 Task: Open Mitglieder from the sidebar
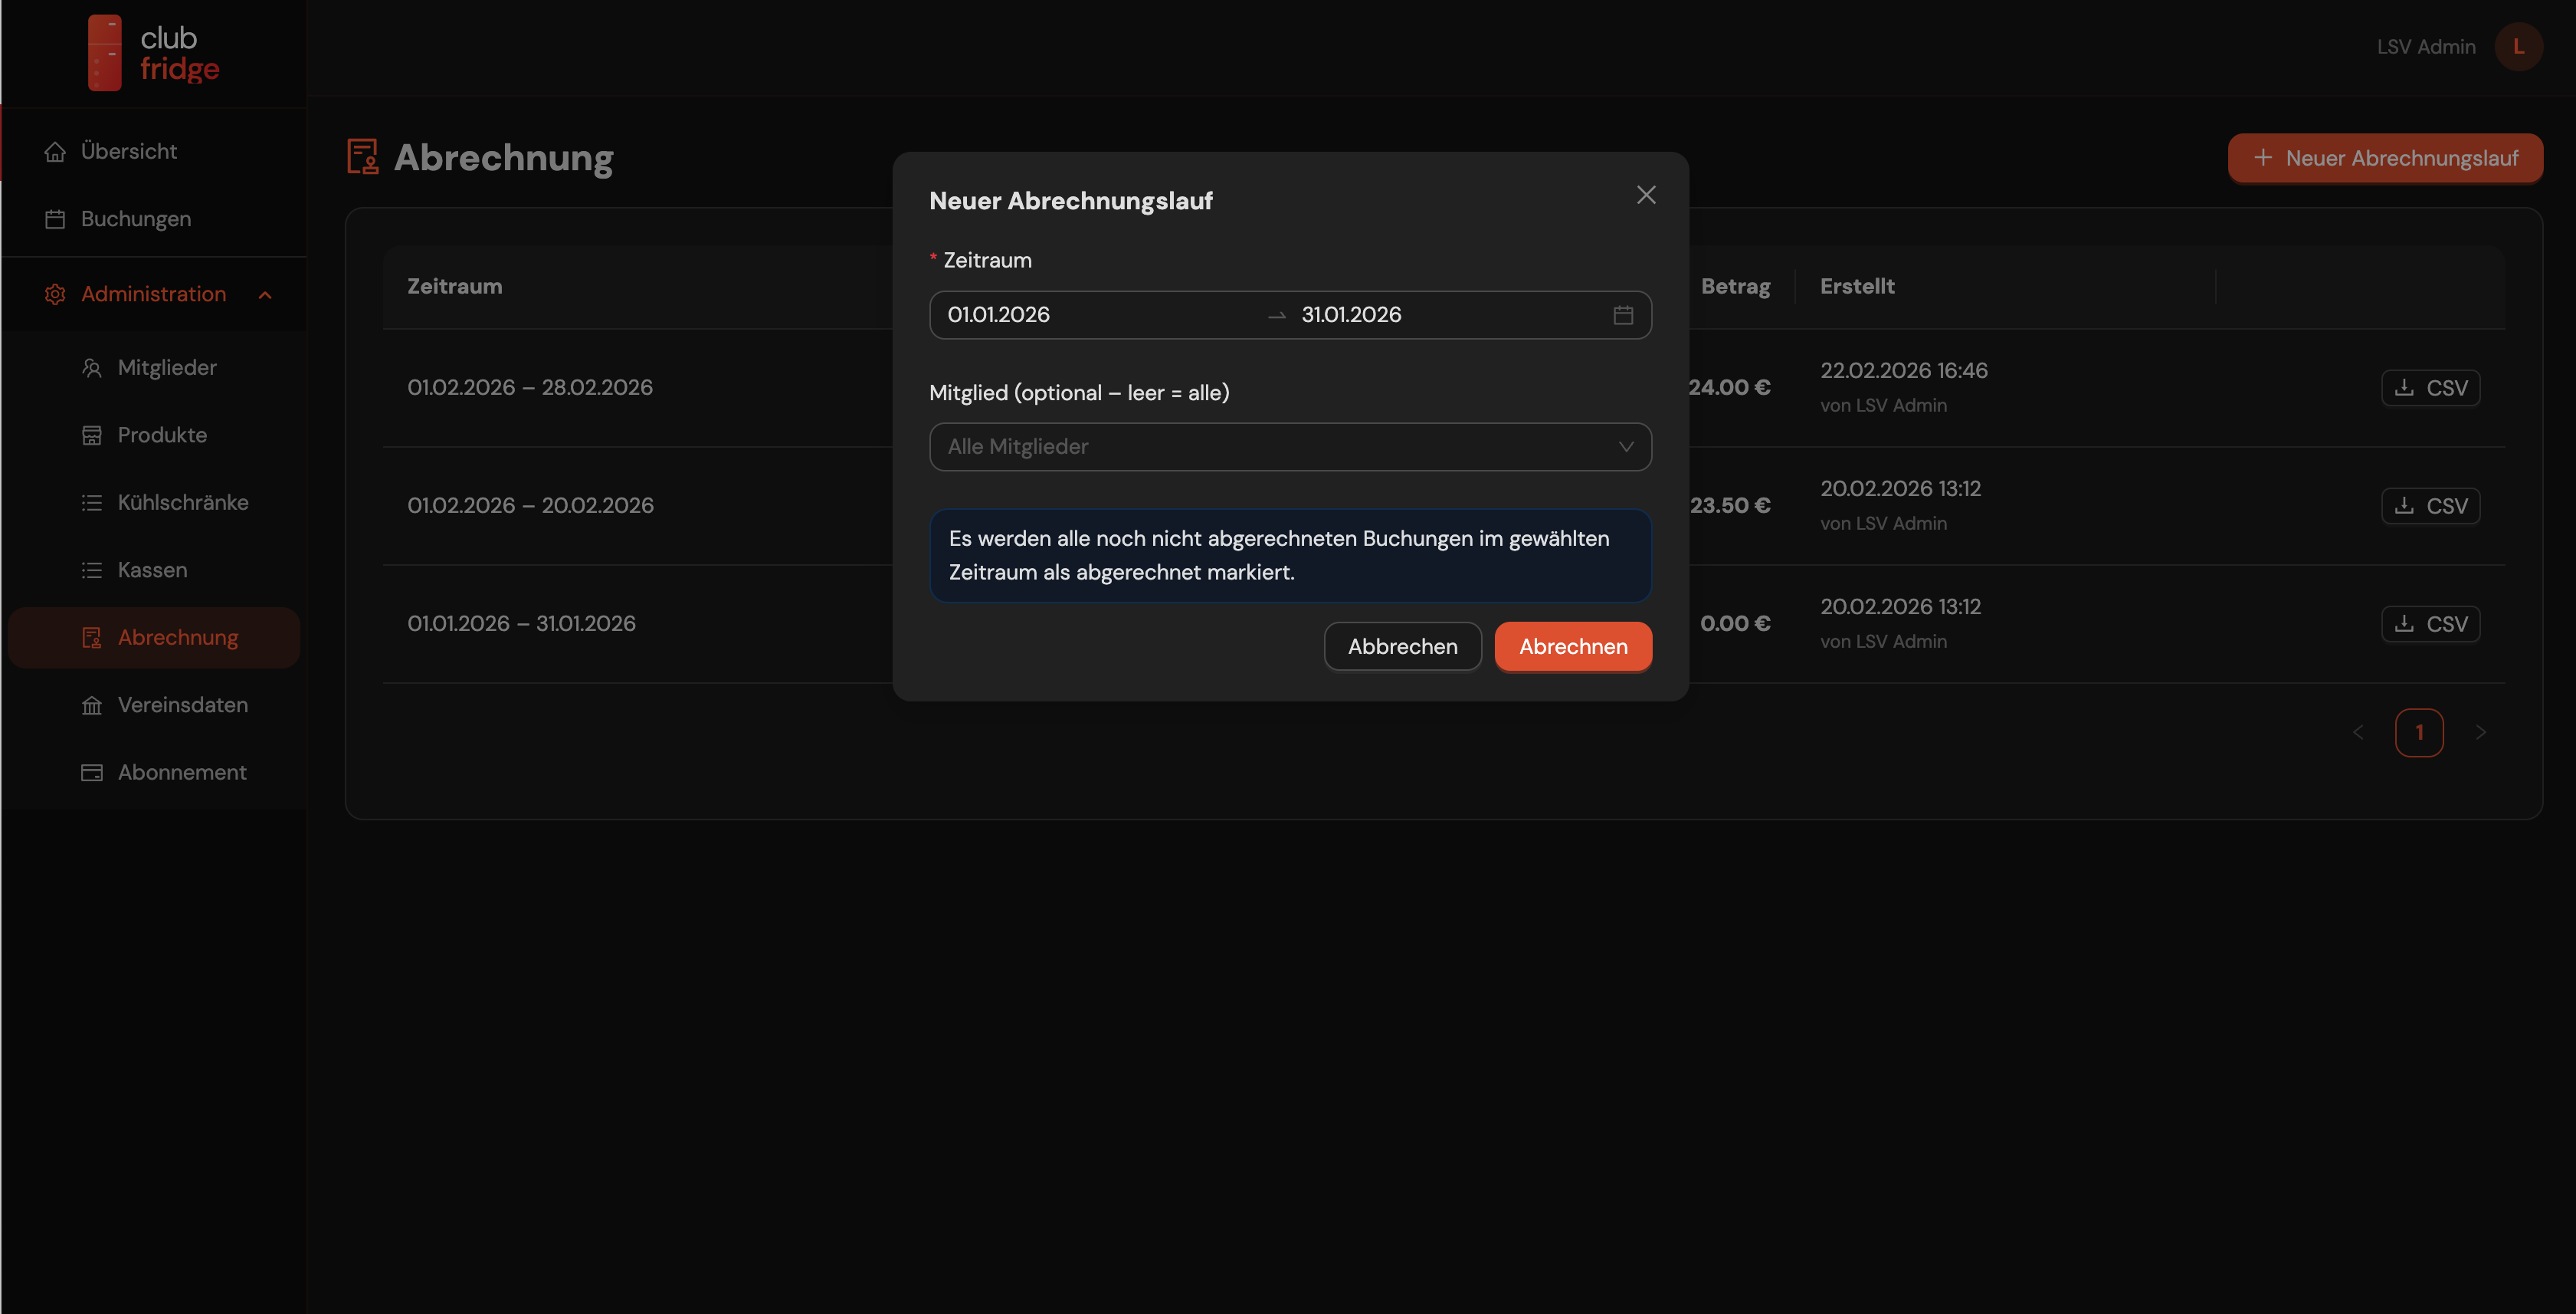coord(166,367)
